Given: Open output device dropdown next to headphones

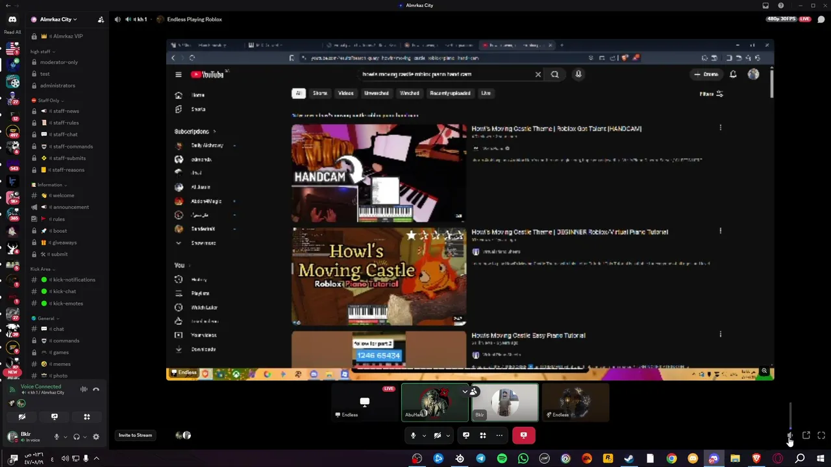Looking at the screenshot, I should (84, 437).
